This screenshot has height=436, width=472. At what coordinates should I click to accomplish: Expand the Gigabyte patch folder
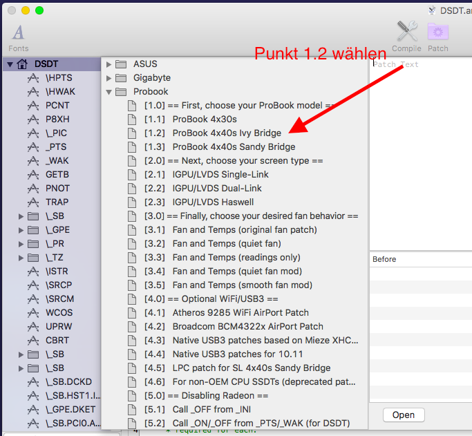tap(109, 78)
